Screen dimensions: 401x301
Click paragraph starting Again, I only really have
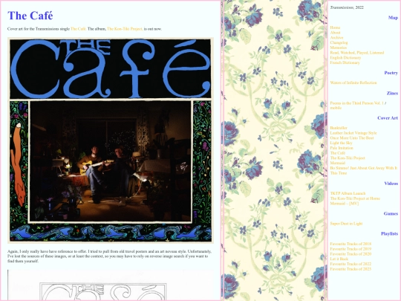[x=109, y=256]
